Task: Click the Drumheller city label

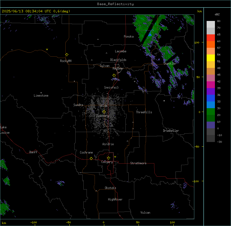Action: [x=171, y=131]
